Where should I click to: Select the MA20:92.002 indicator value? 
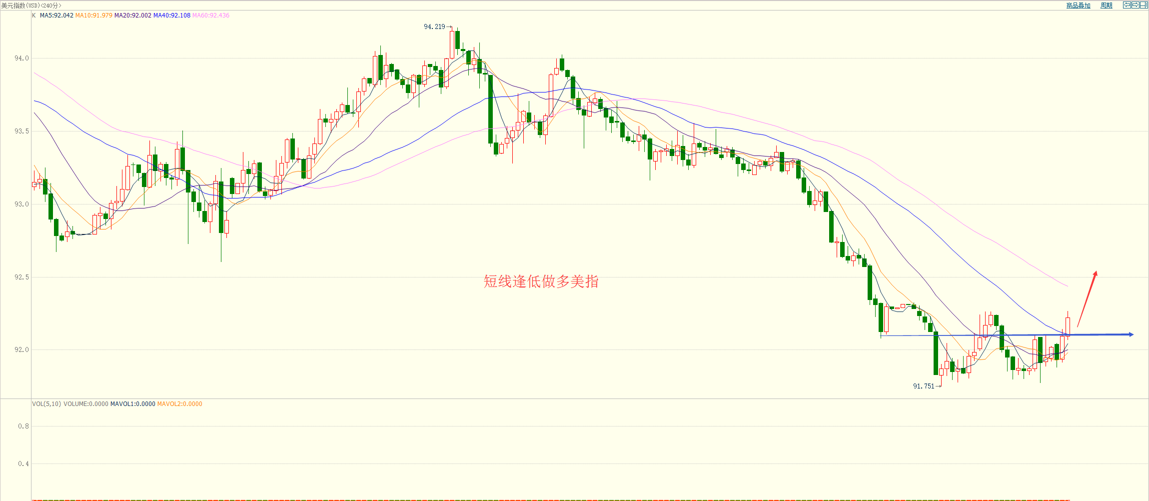click(133, 15)
